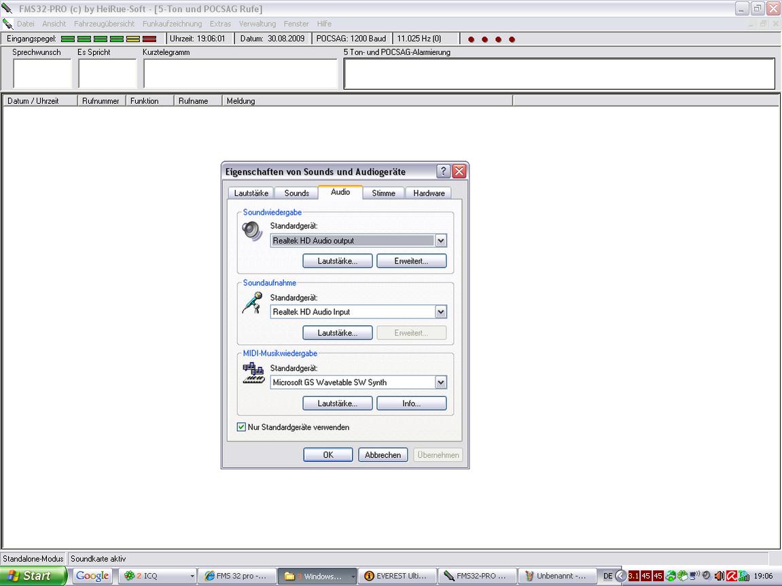The image size is (782, 586).
Task: Click the speaker icon under Soundwiedergabe
Action: click(251, 232)
